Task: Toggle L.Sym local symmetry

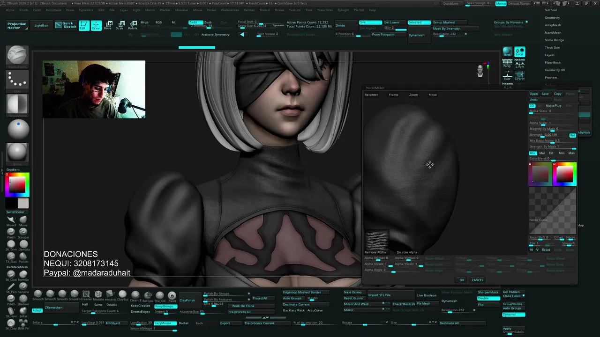Action: (x=519, y=64)
